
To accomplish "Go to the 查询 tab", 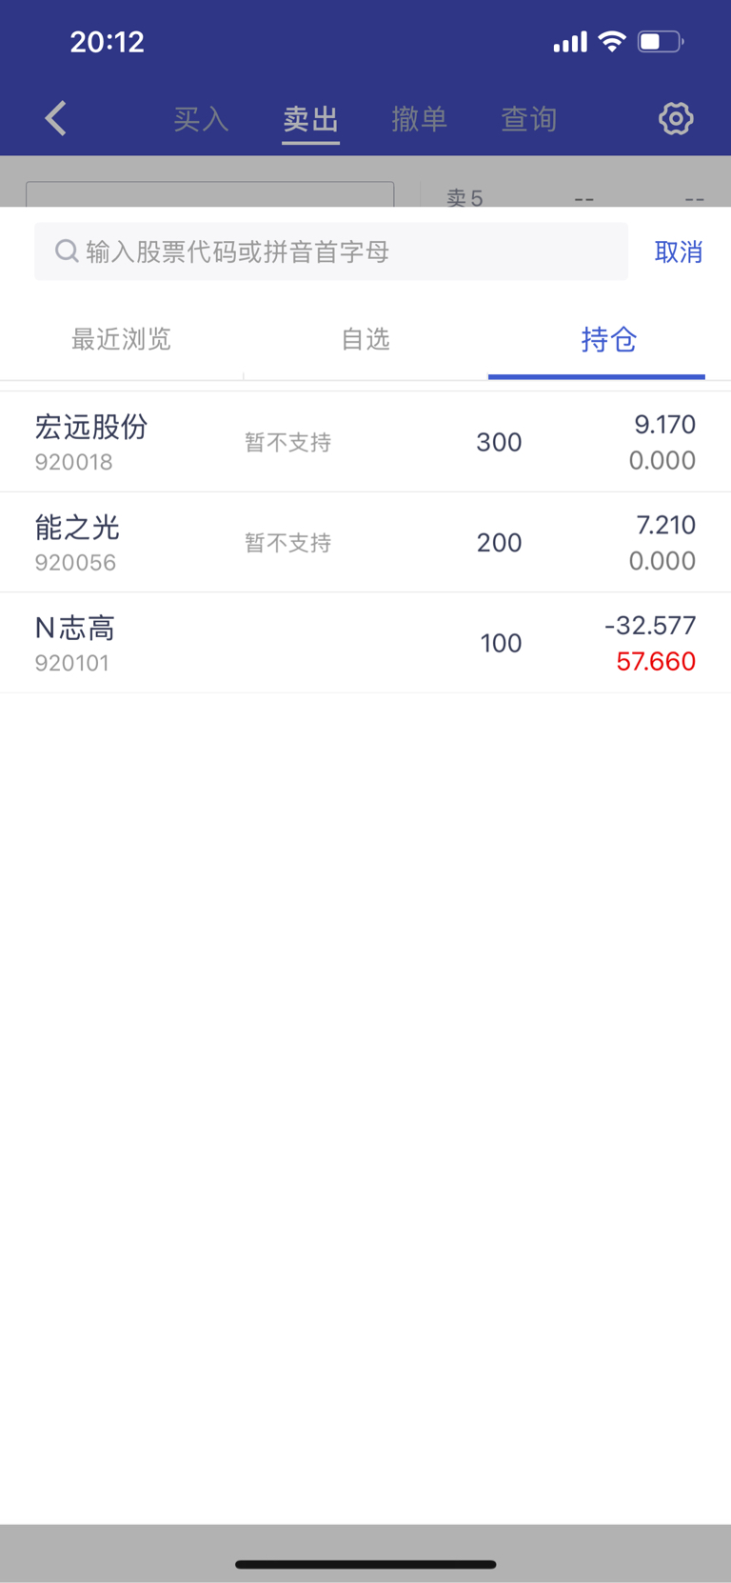I will (529, 119).
